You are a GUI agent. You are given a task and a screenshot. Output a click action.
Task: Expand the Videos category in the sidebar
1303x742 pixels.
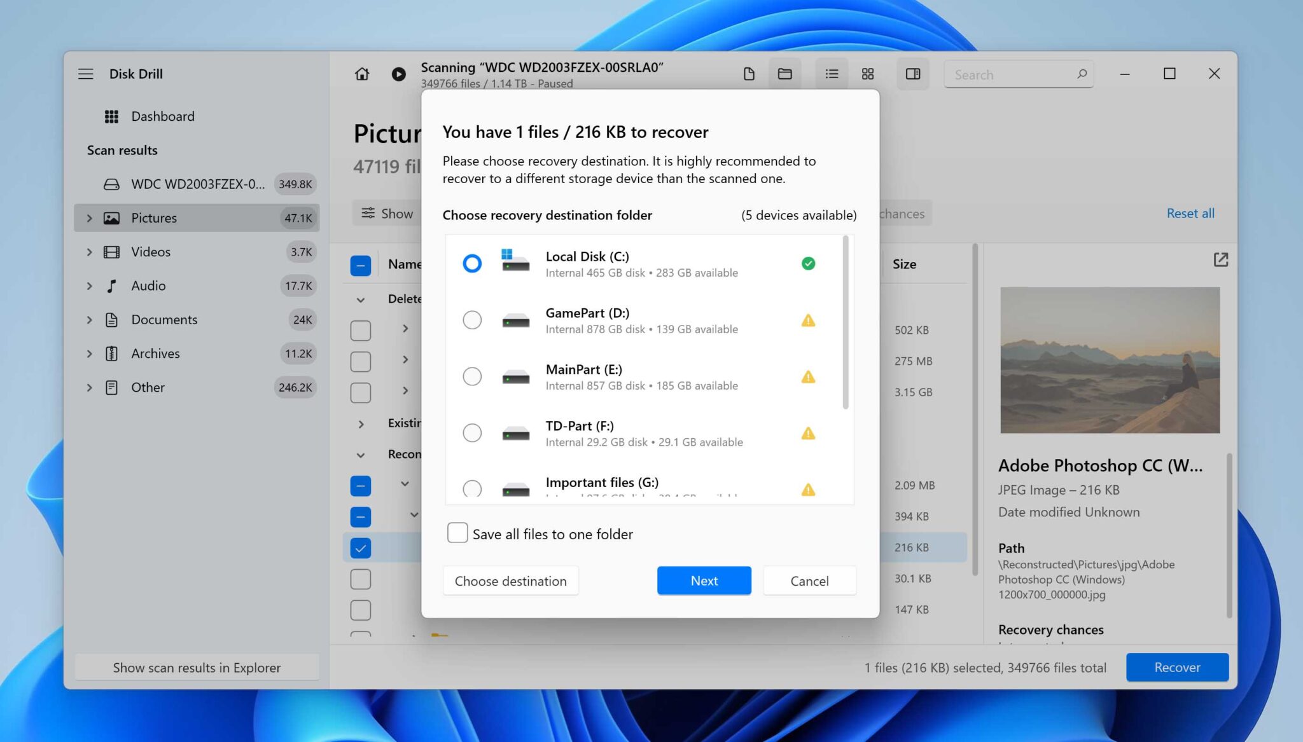[89, 252]
